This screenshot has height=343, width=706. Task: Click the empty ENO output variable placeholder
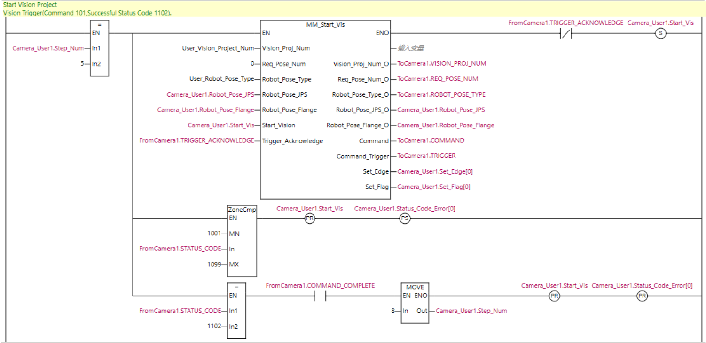[x=411, y=48]
